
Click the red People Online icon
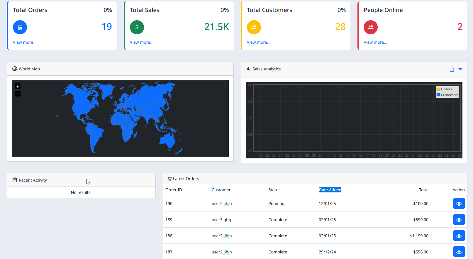tap(371, 28)
